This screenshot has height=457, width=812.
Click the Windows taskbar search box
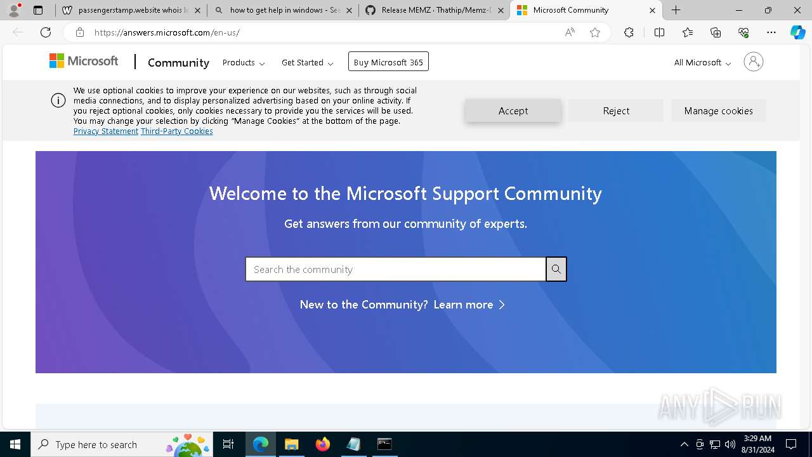pyautogui.click(x=123, y=444)
